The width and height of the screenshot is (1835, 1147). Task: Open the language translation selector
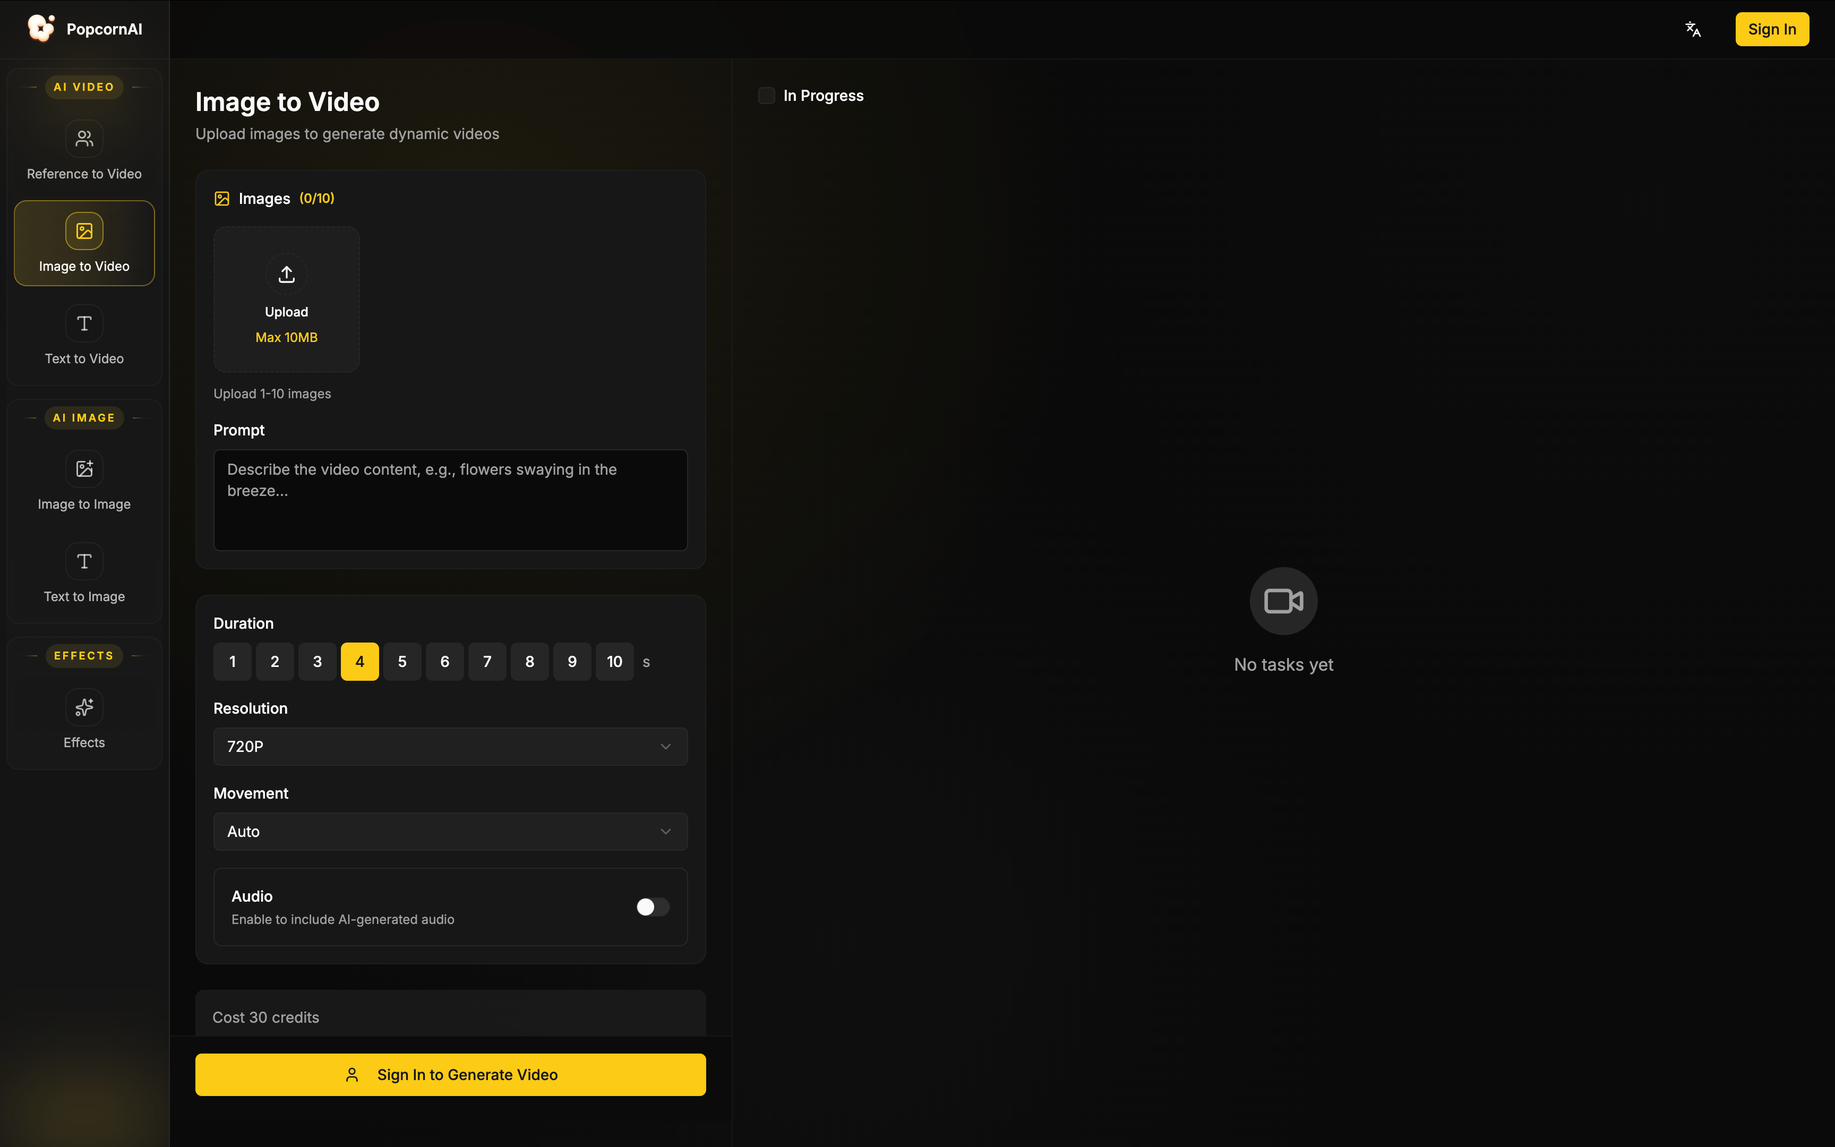point(1693,29)
